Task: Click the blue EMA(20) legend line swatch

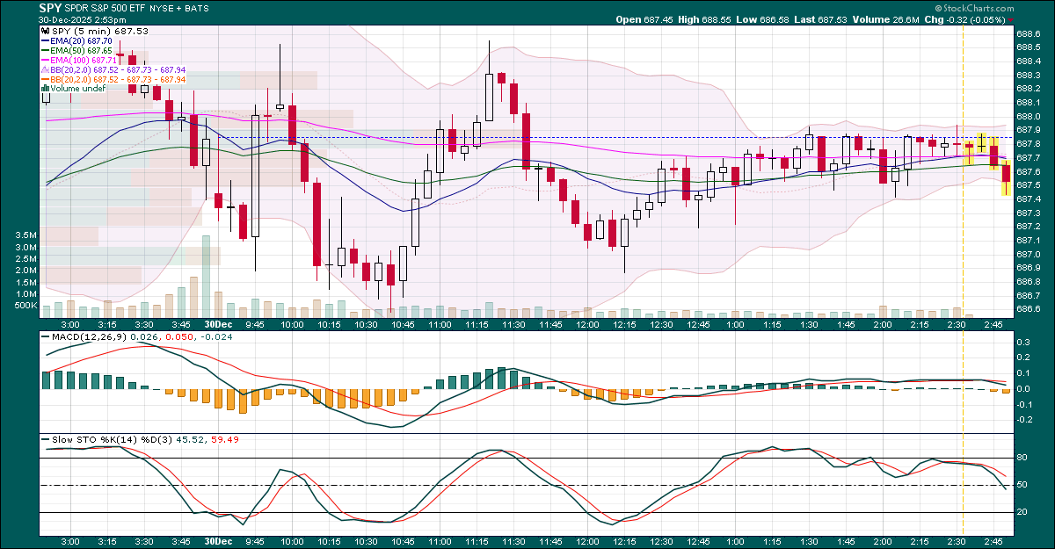Action: click(x=46, y=40)
